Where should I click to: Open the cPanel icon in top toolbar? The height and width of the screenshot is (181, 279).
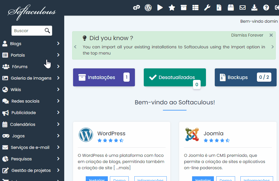(136, 8)
